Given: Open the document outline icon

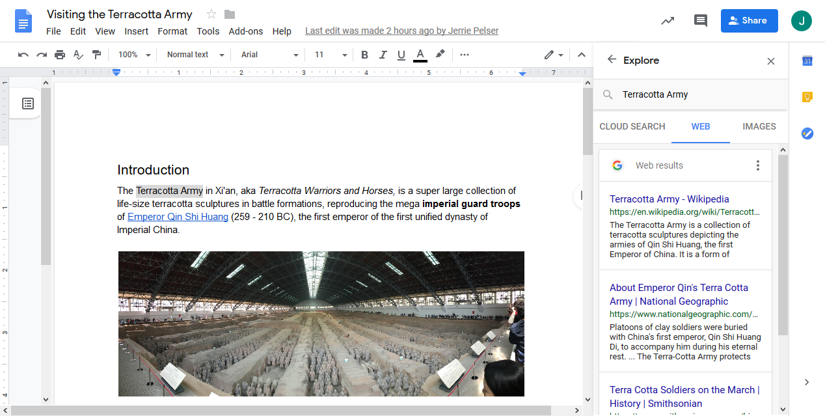Looking at the screenshot, I should [x=28, y=104].
